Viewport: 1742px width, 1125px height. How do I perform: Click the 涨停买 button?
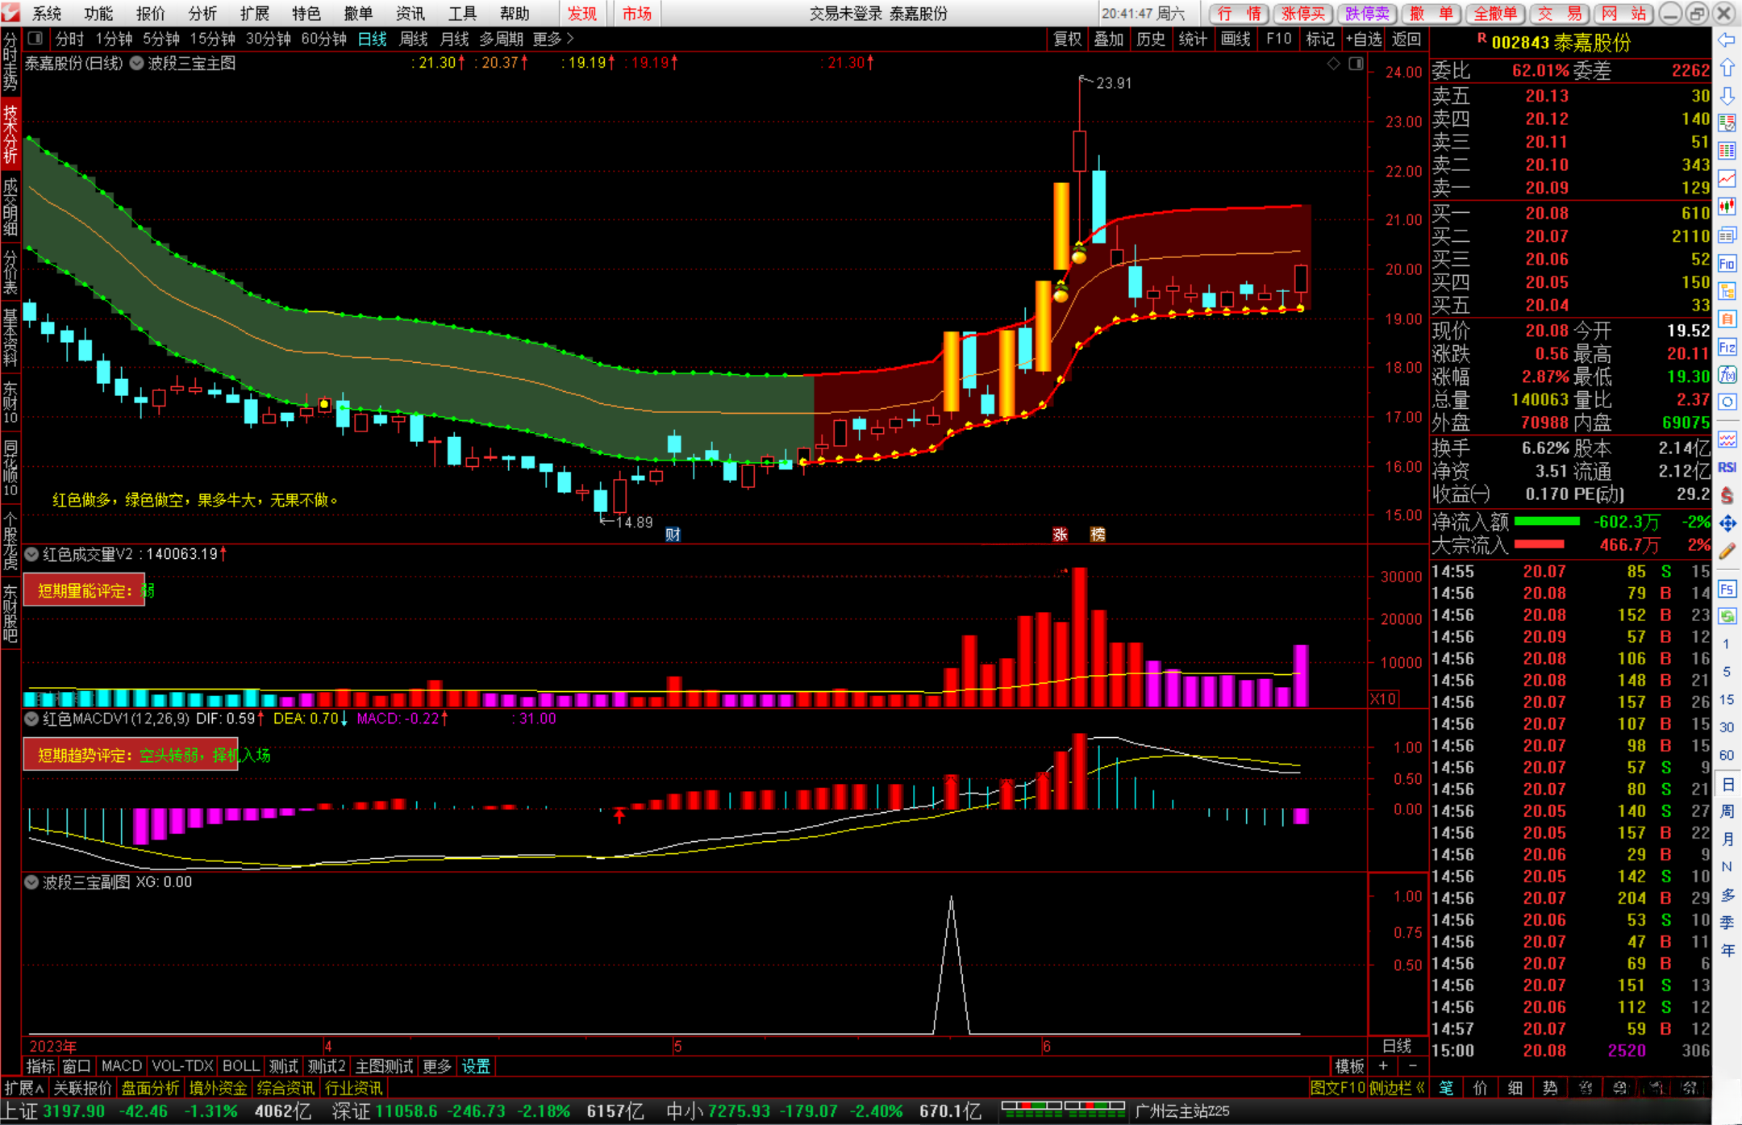coord(1303,14)
